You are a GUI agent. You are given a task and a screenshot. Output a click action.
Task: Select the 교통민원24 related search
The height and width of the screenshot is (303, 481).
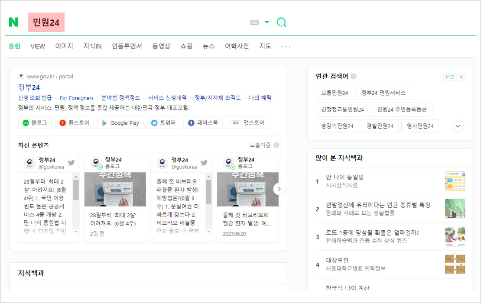335,93
